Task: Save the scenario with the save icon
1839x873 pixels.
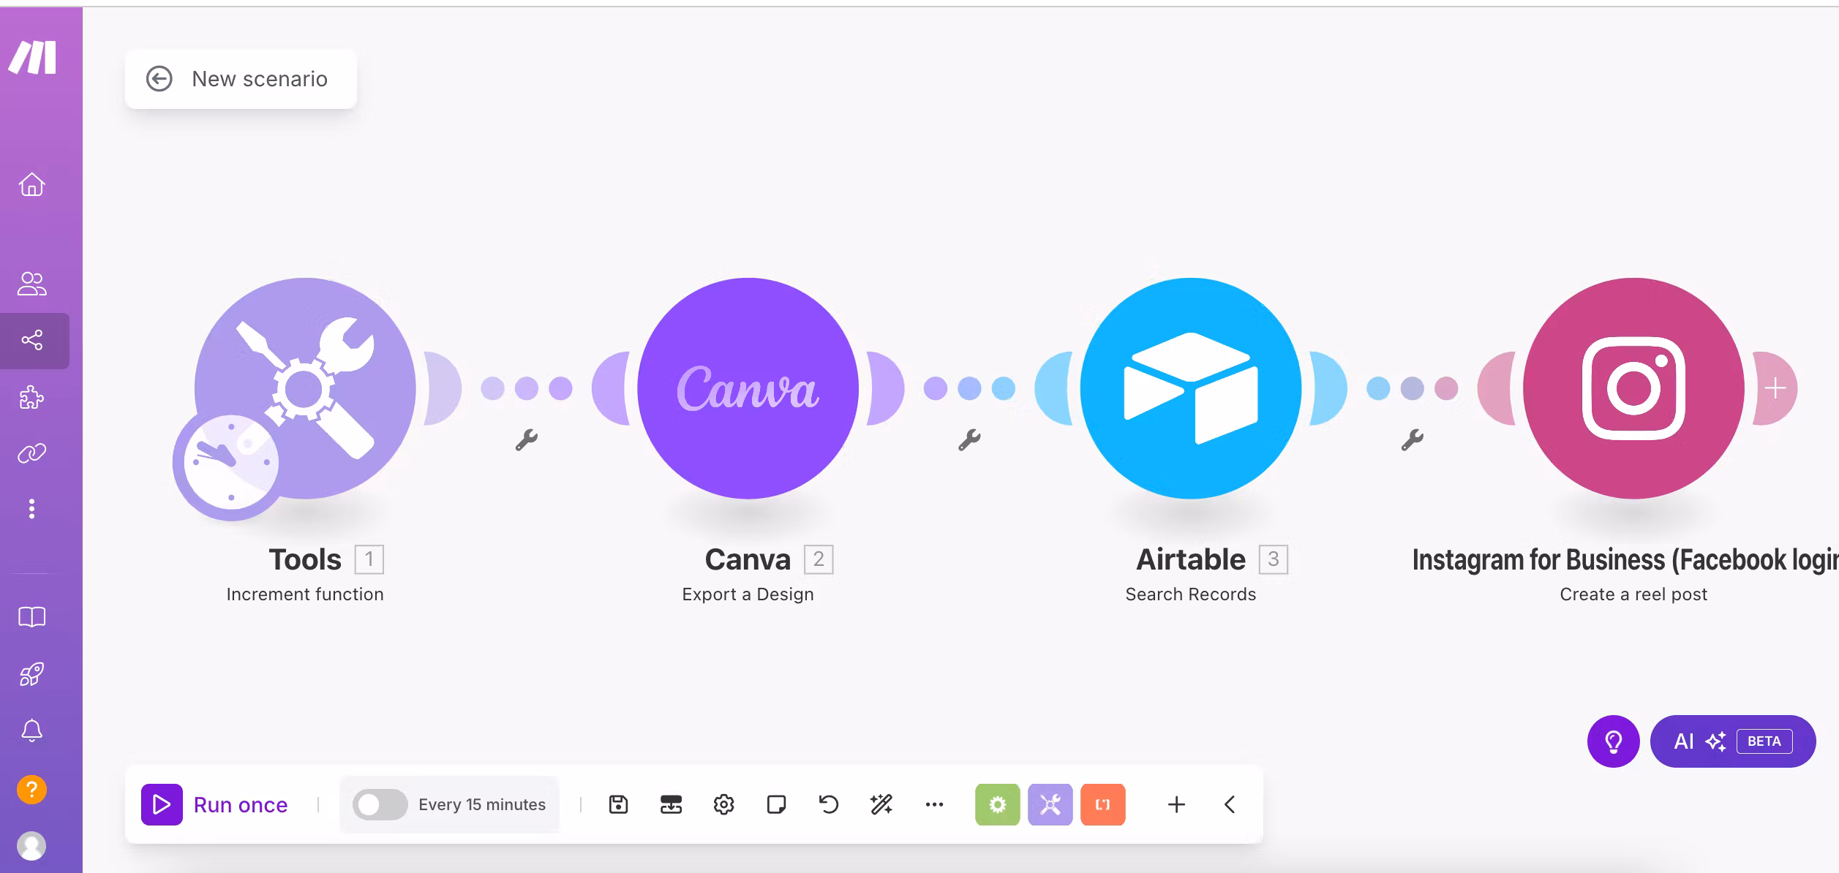Action: [x=618, y=804]
